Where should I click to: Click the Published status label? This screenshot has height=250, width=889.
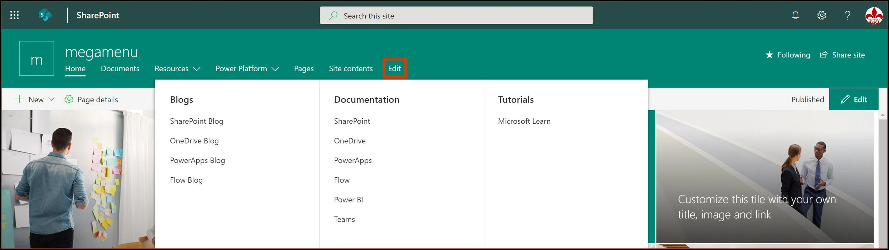tap(808, 99)
